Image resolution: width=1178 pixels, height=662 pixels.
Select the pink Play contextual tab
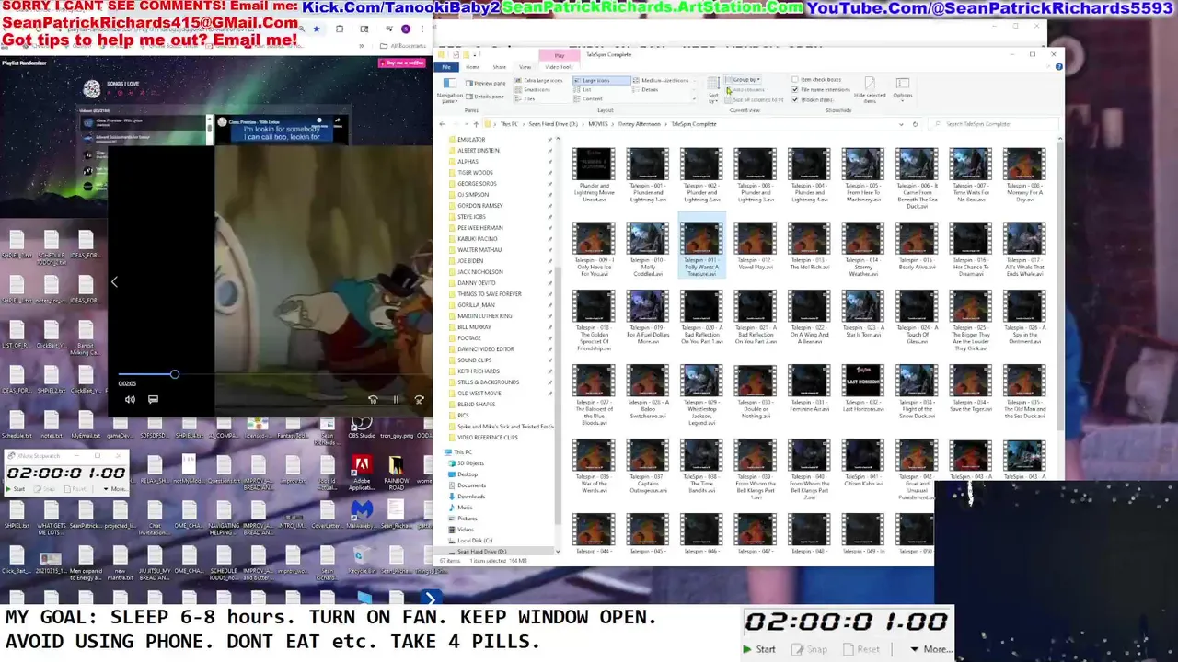point(559,56)
